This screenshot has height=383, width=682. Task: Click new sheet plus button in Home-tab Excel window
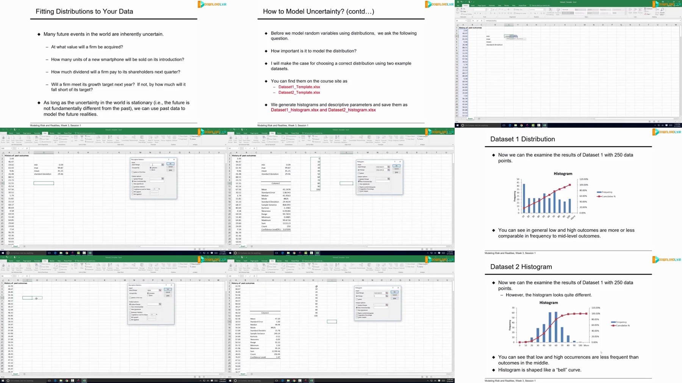(479, 119)
